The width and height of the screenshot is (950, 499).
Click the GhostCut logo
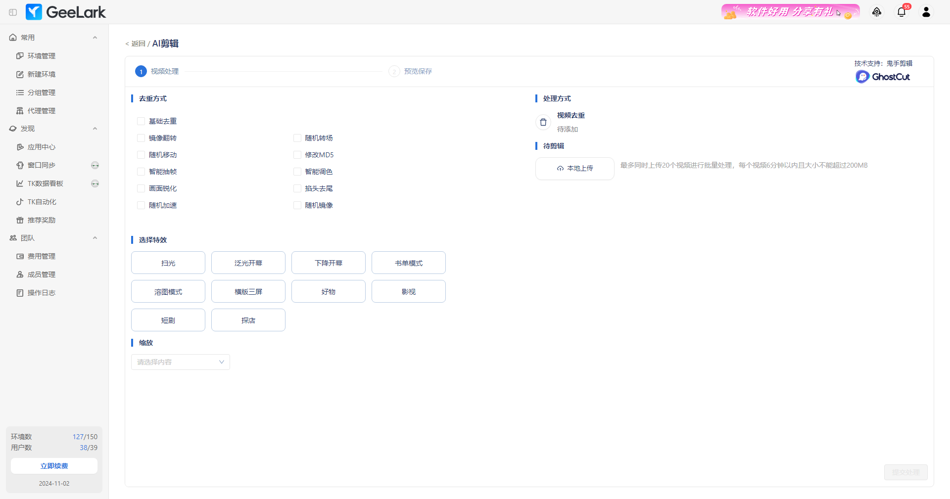point(883,77)
